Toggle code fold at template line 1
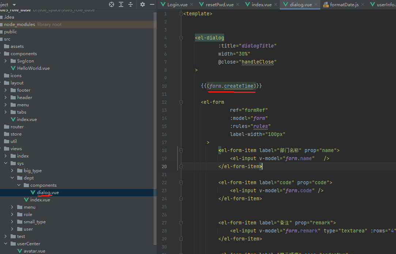Image resolution: width=396 pixels, height=254 pixels. pos(181,14)
